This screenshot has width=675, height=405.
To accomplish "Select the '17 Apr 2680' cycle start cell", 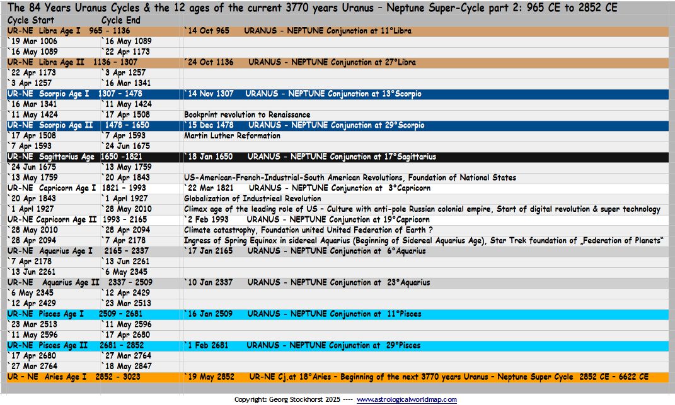I will pyautogui.click(x=32, y=356).
